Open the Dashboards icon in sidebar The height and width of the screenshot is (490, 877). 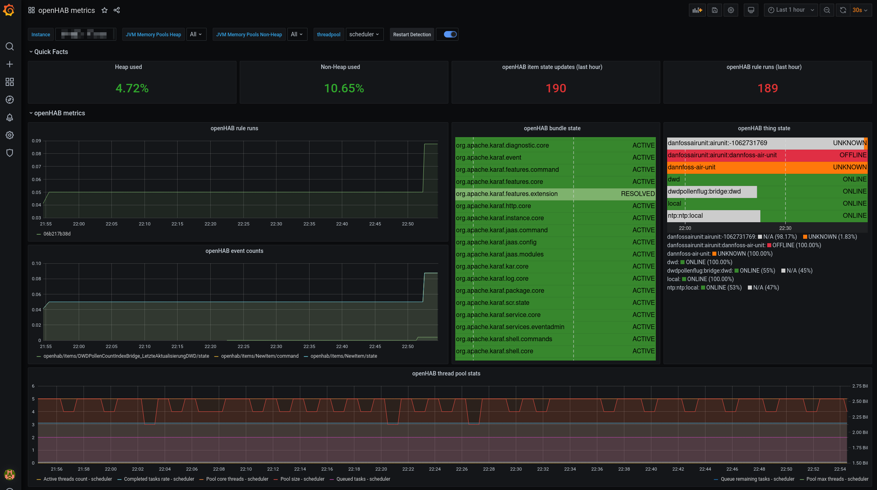point(10,82)
